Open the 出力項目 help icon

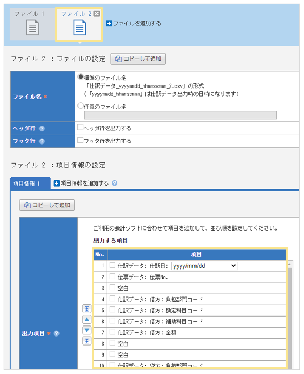[56, 333]
